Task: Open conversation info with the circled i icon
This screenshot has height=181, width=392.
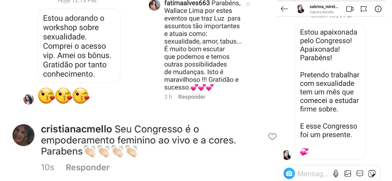Action: tap(378, 9)
